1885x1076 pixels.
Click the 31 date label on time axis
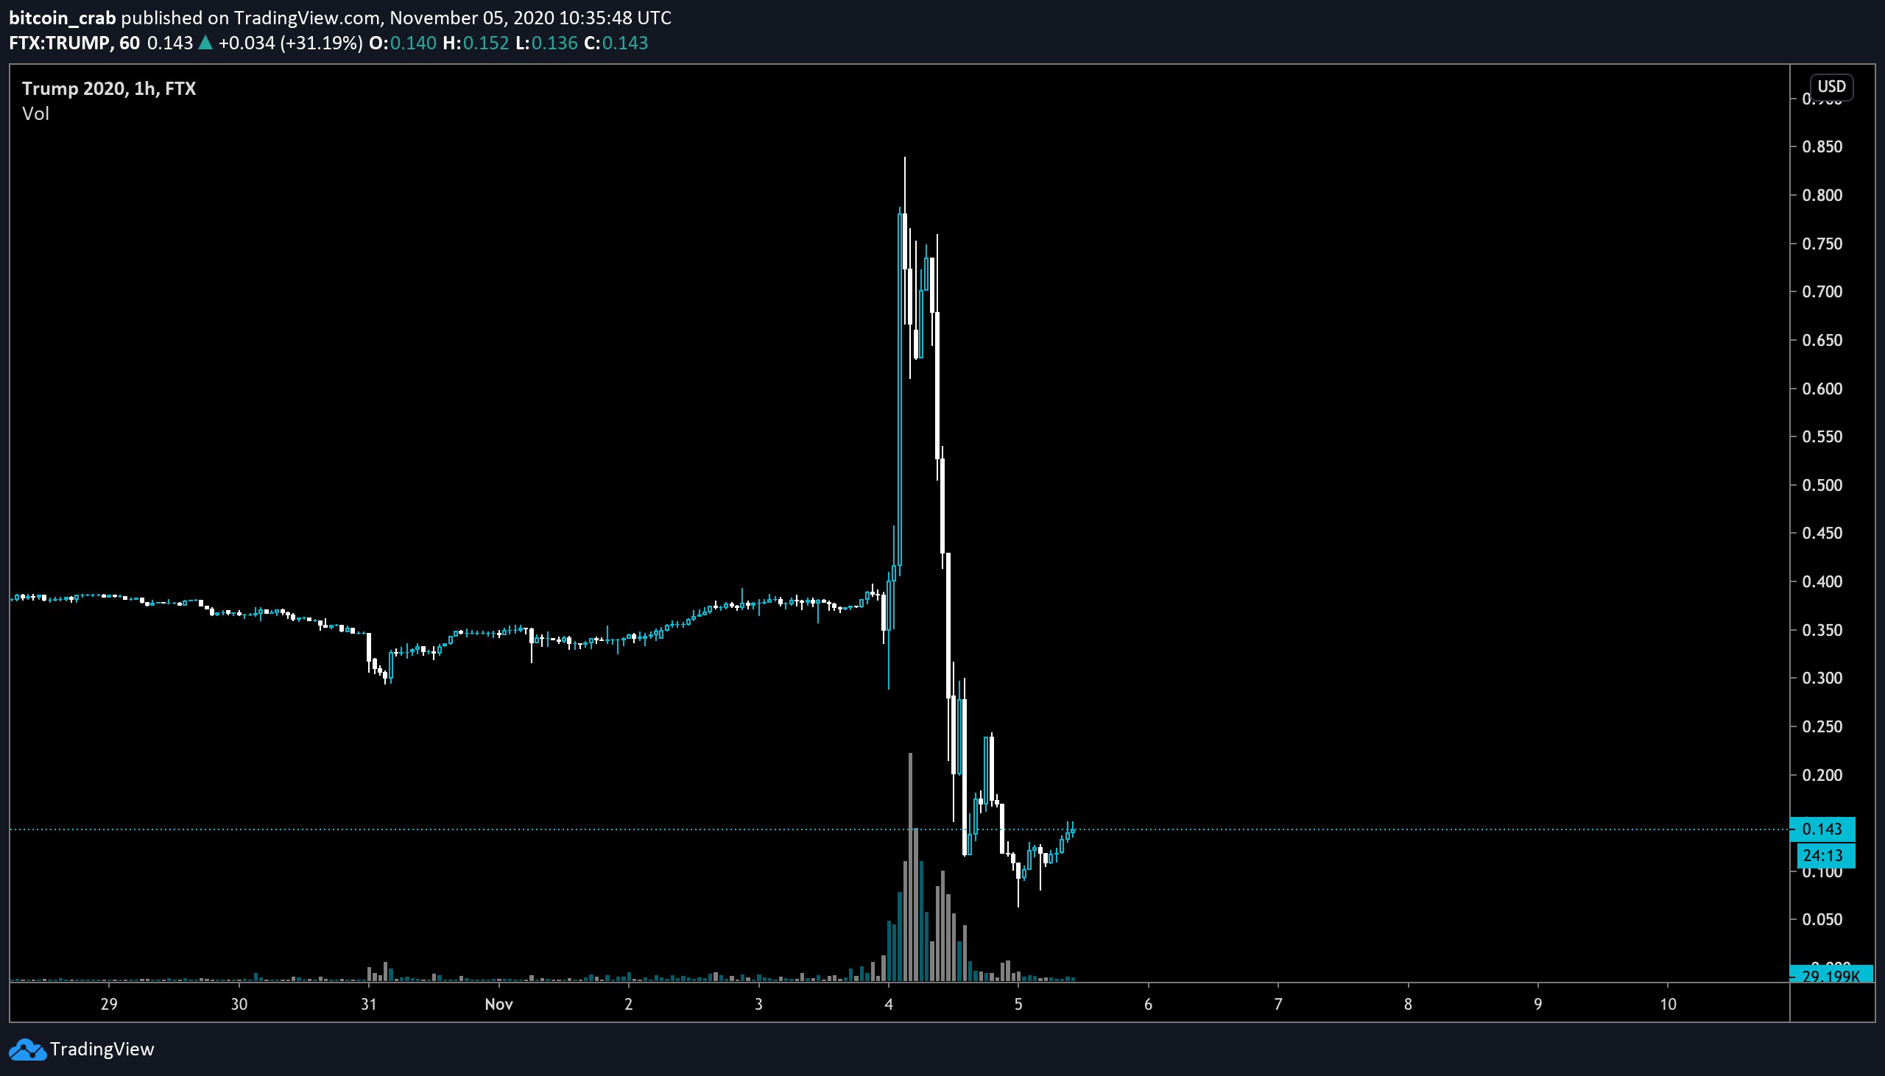coord(369,1005)
